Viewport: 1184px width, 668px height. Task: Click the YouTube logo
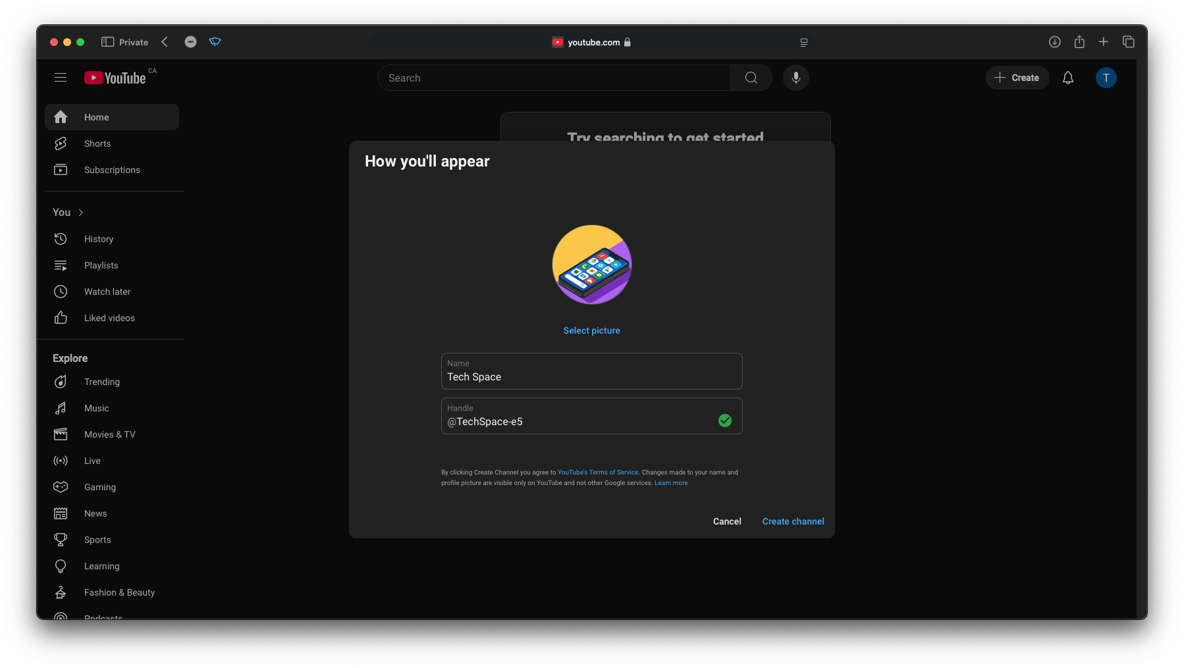pos(115,78)
